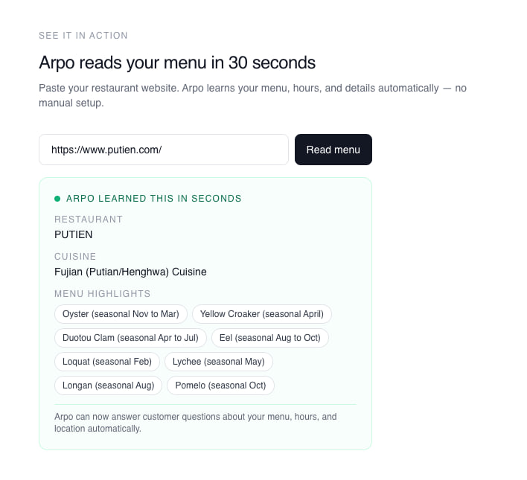Click the green status dot icon
The width and height of the screenshot is (527, 480).
click(x=57, y=199)
